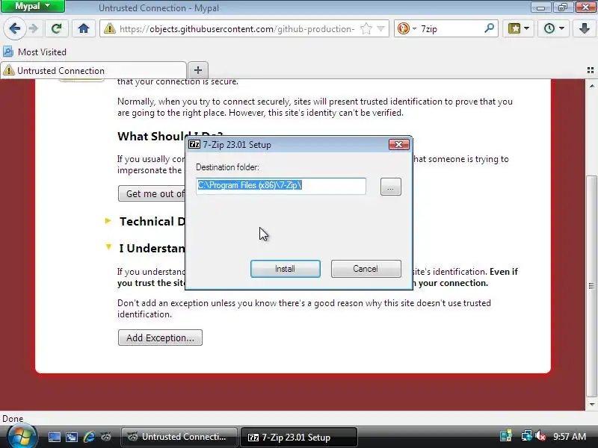Open the DuckDuckGo search engine selector

tap(407, 28)
